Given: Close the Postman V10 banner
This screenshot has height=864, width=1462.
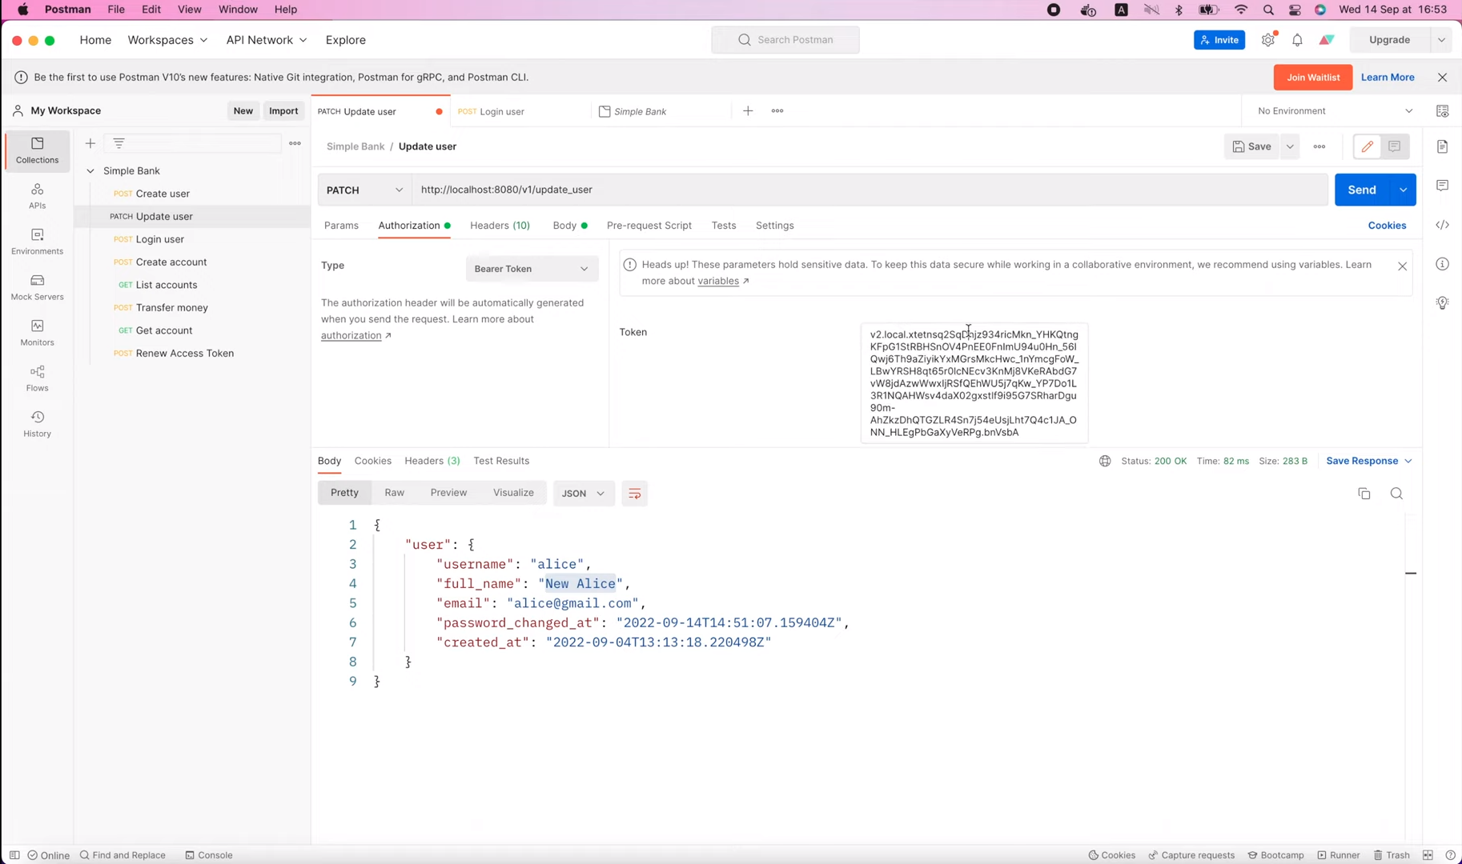Looking at the screenshot, I should pos(1442,78).
